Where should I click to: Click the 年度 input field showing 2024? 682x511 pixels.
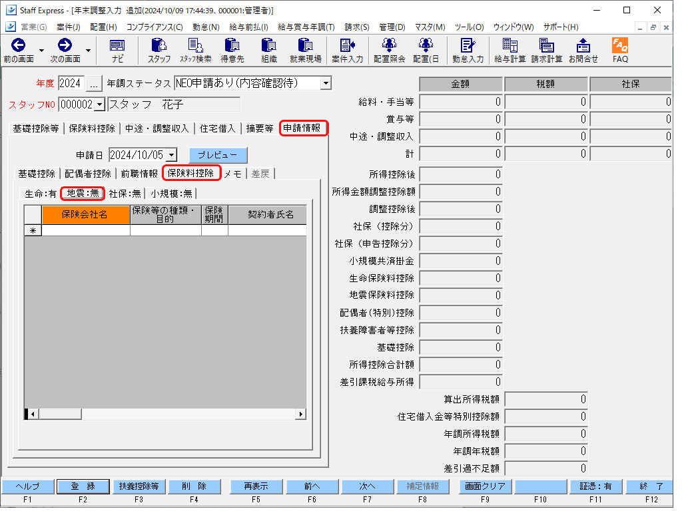(71, 83)
